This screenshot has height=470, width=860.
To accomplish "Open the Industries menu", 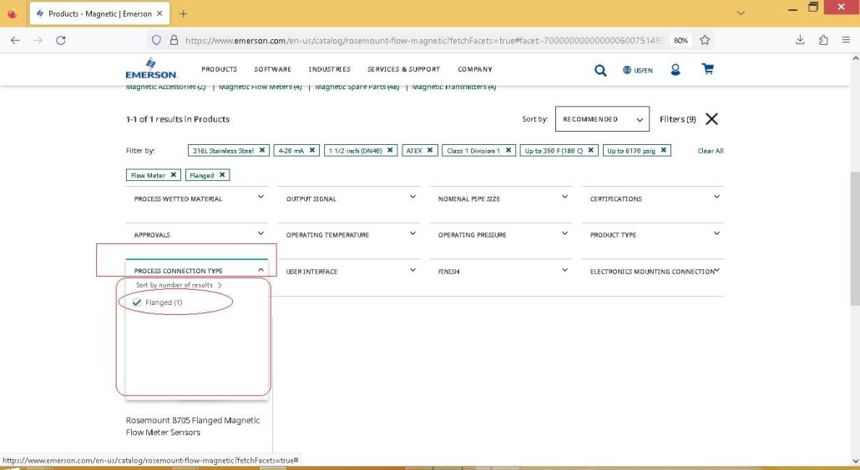I will [329, 69].
